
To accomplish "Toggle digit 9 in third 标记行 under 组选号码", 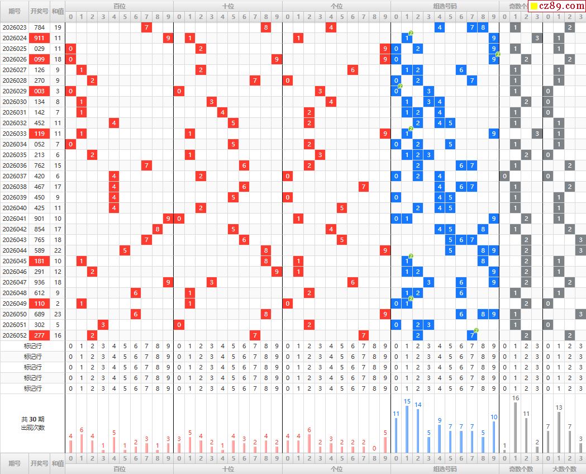I will pyautogui.click(x=493, y=367).
